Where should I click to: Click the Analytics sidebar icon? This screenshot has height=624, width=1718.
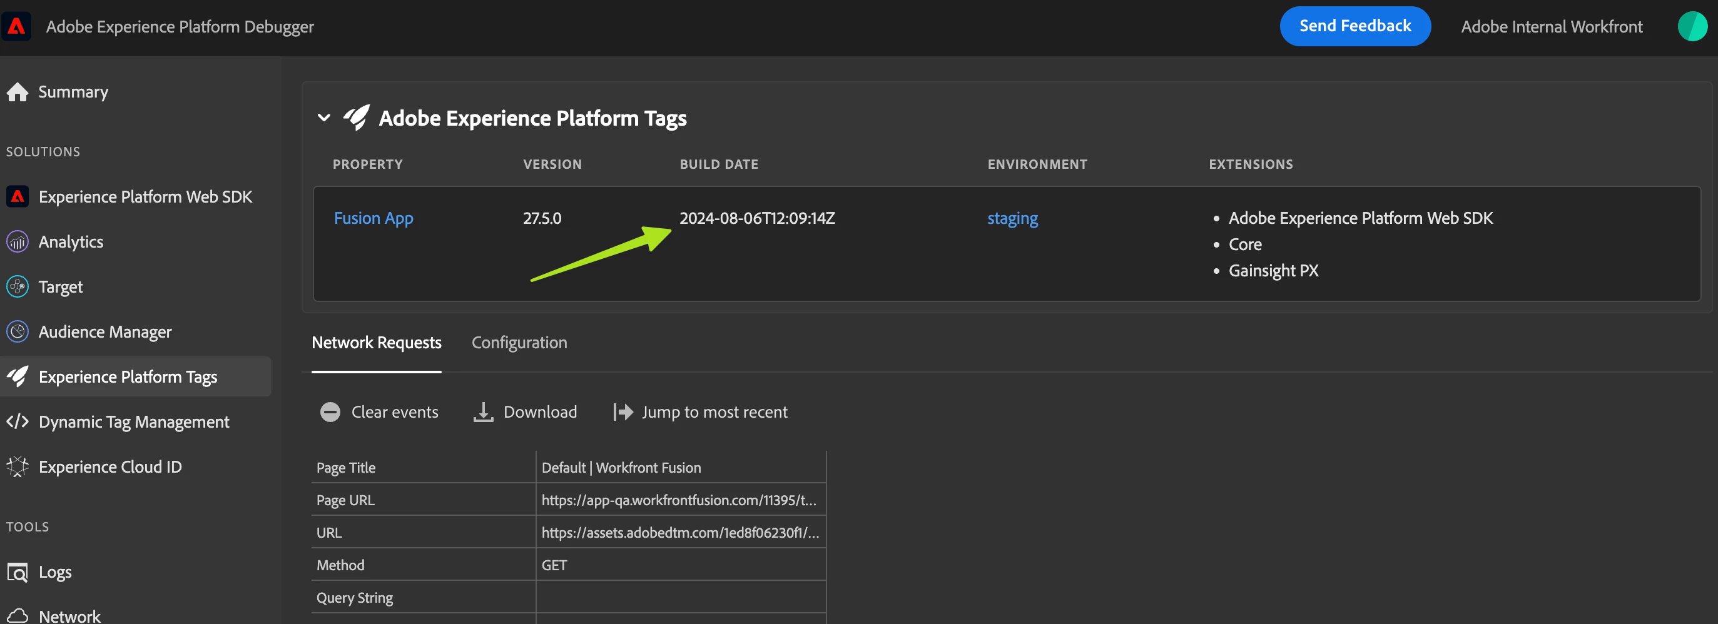click(x=18, y=241)
